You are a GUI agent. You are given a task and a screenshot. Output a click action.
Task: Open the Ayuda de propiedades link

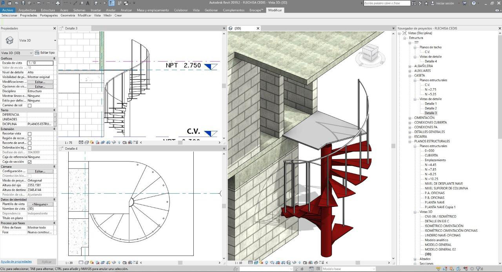coord(16,261)
